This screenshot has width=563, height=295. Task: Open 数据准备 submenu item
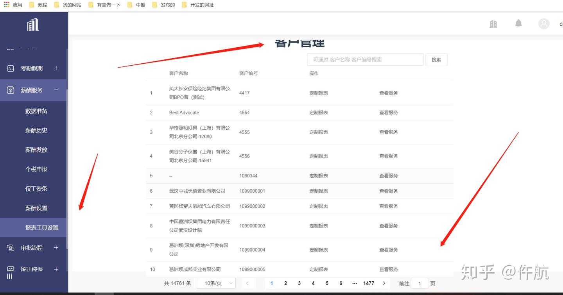coord(36,111)
